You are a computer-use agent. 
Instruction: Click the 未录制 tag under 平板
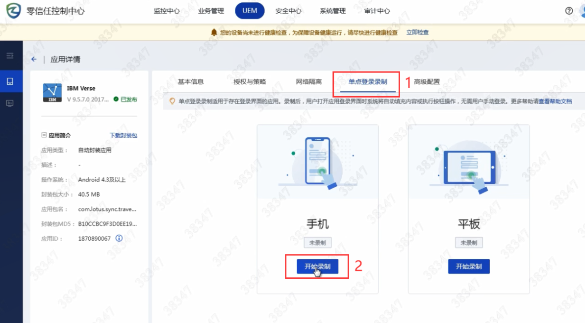click(x=469, y=243)
